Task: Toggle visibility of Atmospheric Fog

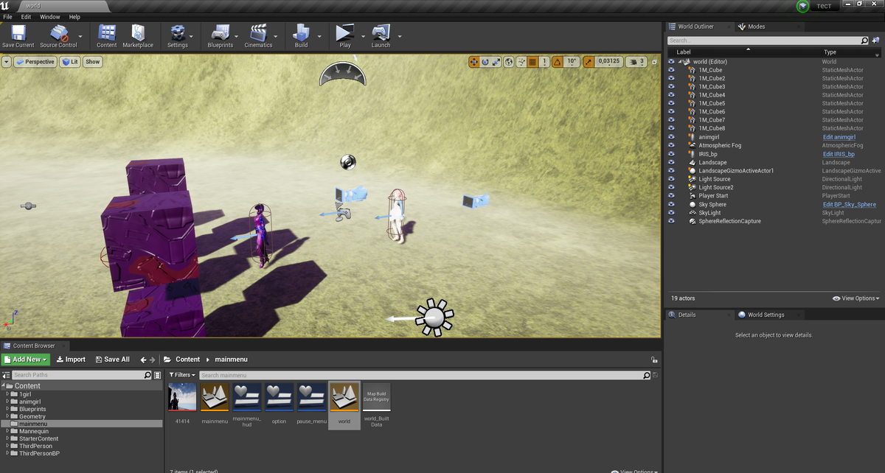Action: 671,145
